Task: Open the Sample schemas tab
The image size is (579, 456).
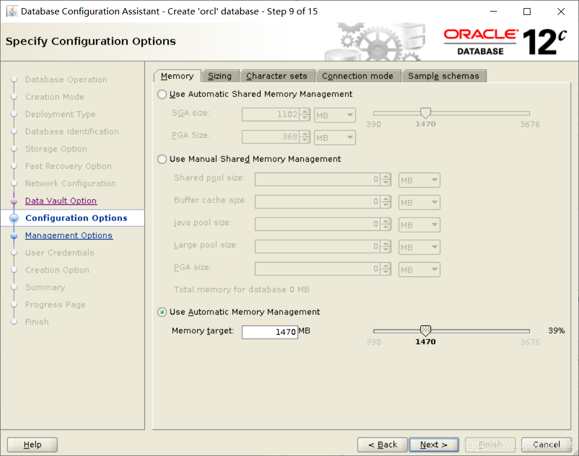Action: click(x=443, y=76)
